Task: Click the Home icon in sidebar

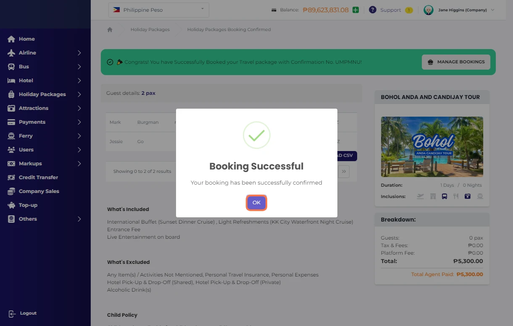Action: click(11, 39)
